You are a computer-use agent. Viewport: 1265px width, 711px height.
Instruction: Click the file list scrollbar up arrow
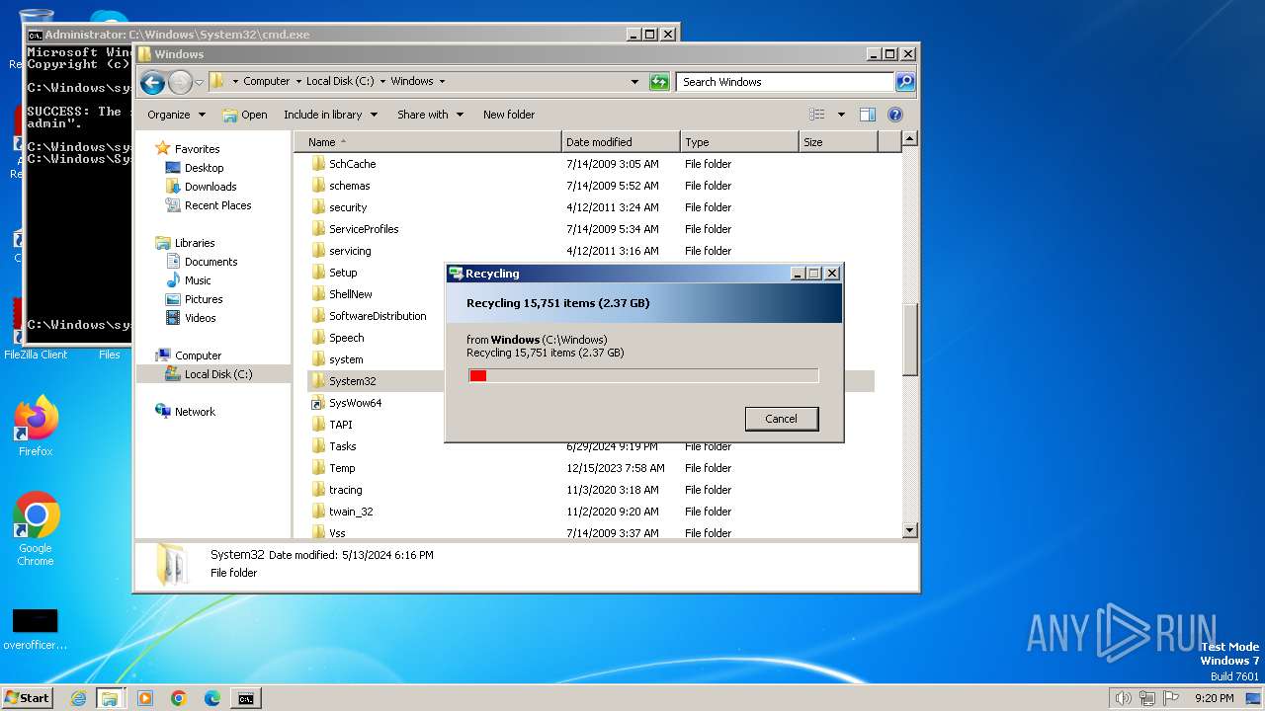(x=910, y=139)
